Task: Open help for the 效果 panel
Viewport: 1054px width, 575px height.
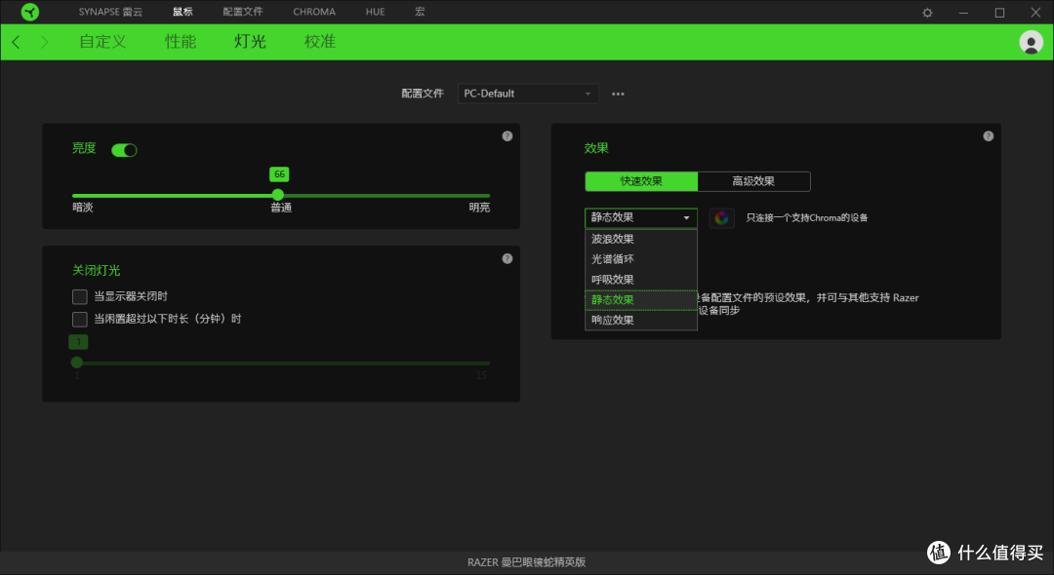Action: pos(988,136)
